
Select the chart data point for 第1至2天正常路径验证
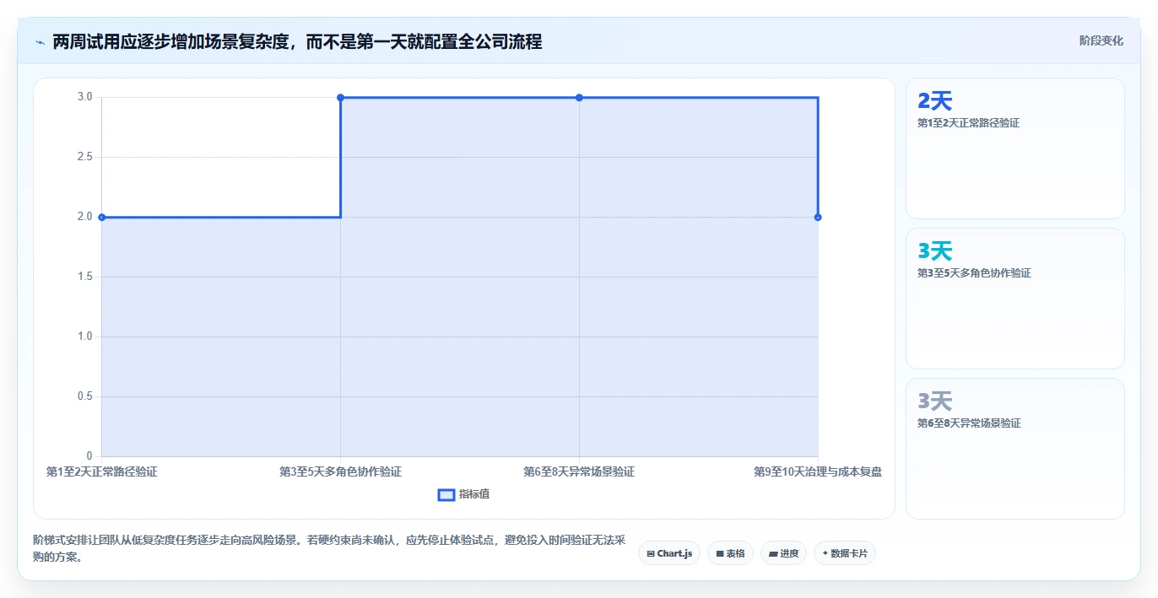pos(102,217)
